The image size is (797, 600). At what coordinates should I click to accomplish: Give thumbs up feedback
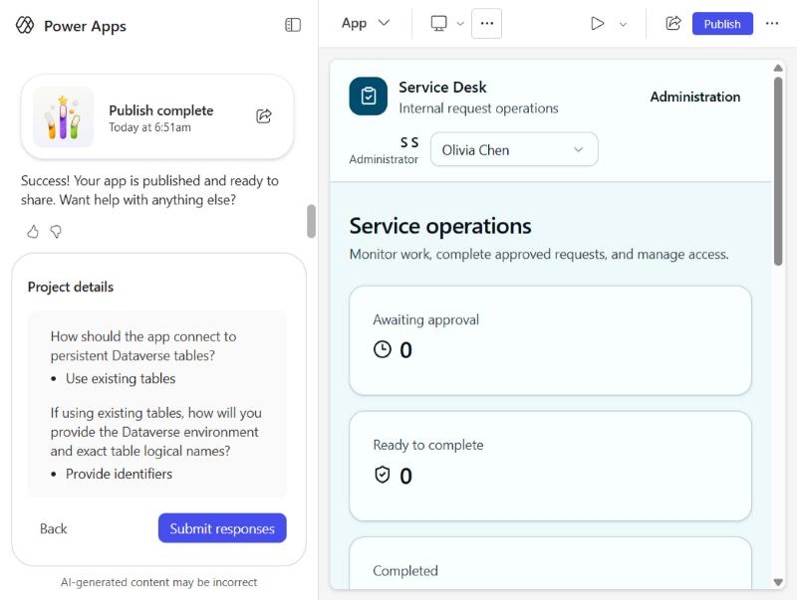[33, 232]
